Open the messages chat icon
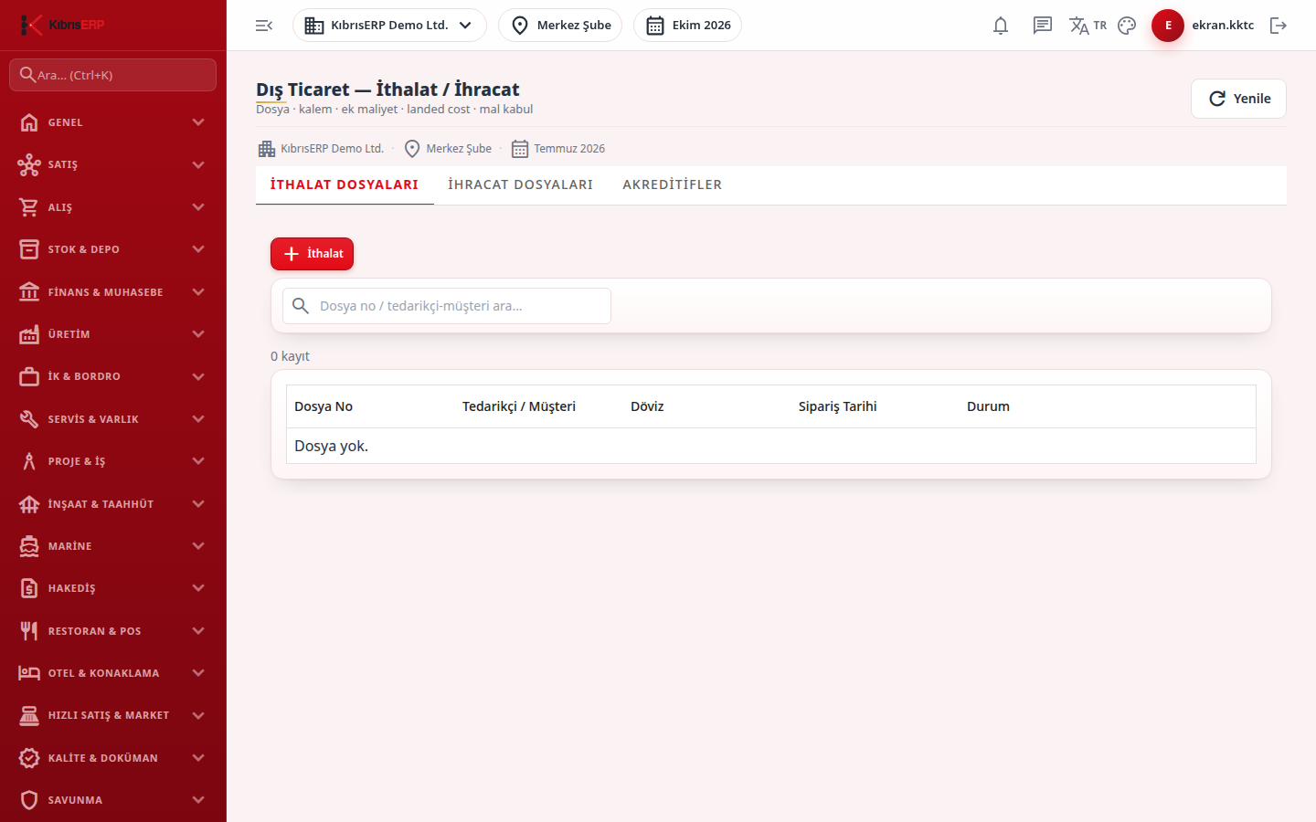This screenshot has height=822, width=1316. tap(1043, 26)
